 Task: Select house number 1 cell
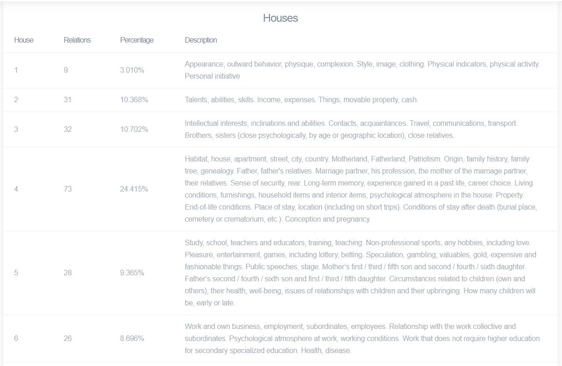coord(16,70)
